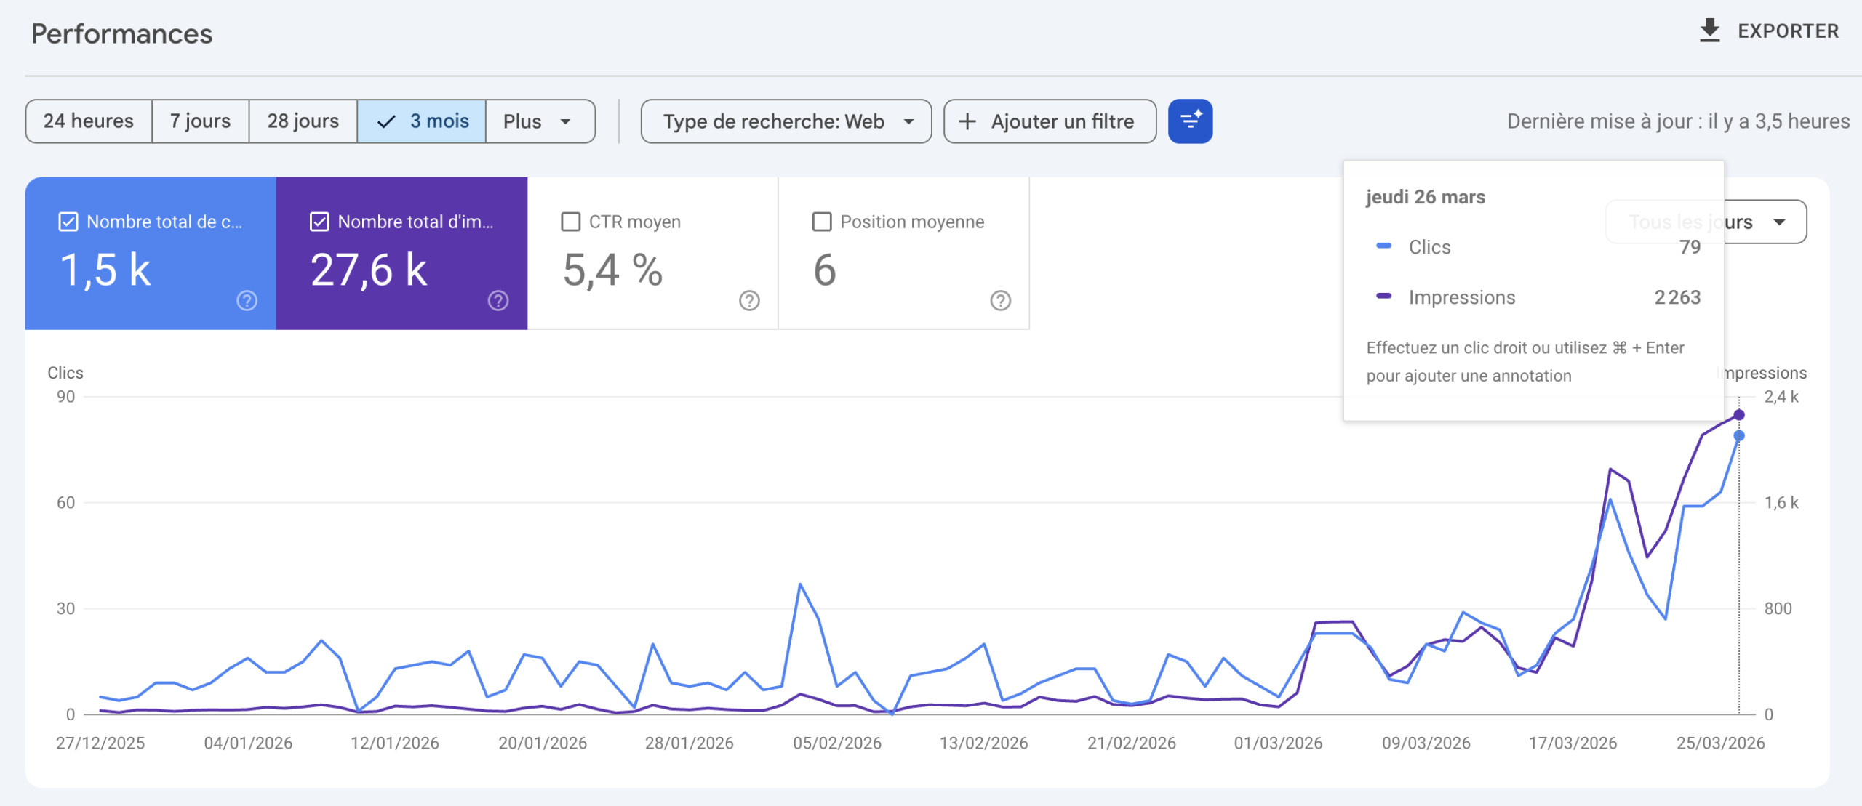Open the blue AI filter icon button
1862x806 pixels.
pyautogui.click(x=1190, y=121)
